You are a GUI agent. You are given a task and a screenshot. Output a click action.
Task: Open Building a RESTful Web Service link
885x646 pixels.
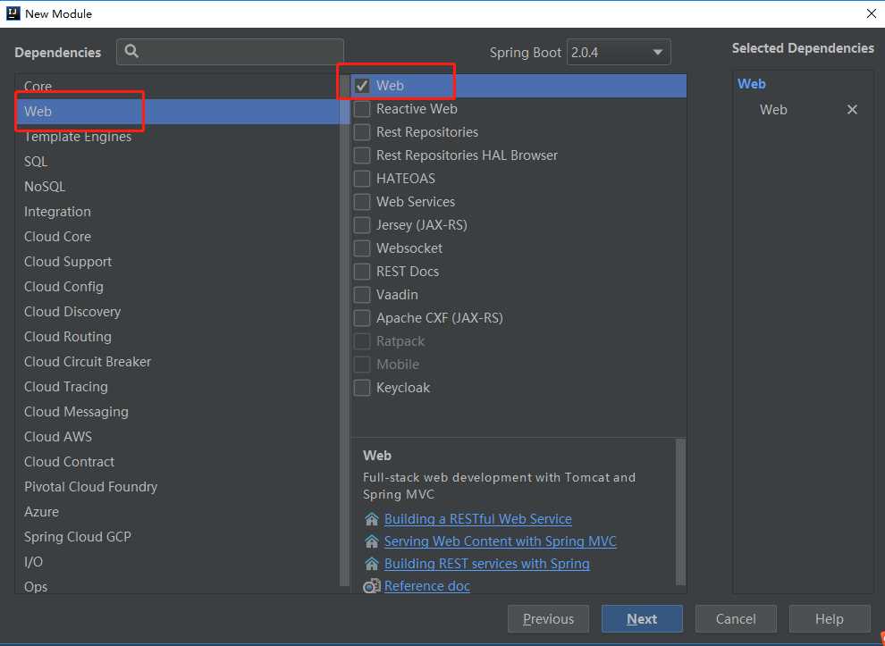click(478, 519)
